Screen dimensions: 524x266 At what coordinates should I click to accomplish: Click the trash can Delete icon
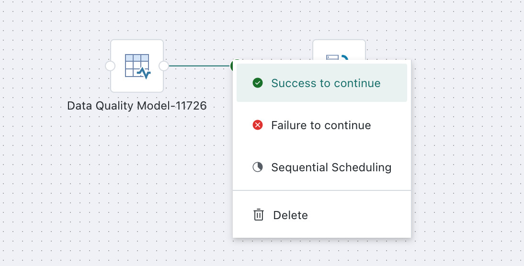coord(258,215)
